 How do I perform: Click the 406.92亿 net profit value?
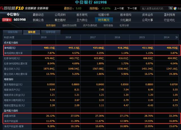tap(172, 48)
